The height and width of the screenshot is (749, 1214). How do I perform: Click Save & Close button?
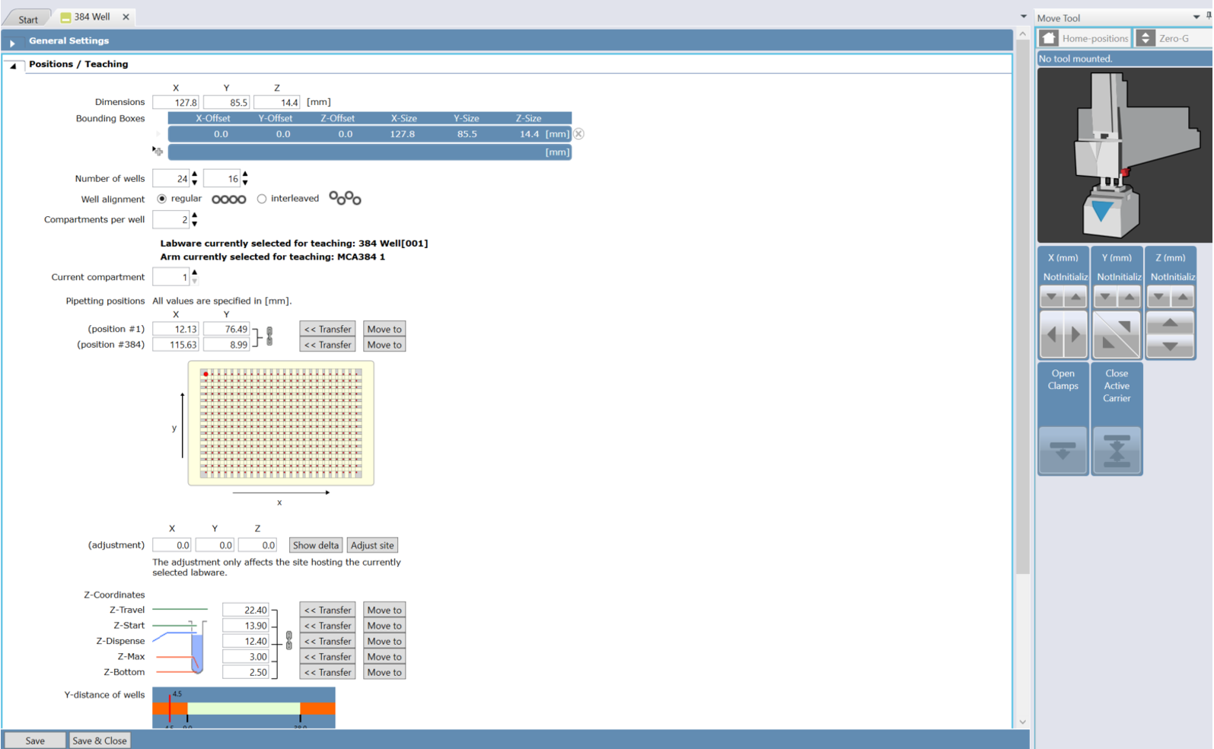[99, 741]
